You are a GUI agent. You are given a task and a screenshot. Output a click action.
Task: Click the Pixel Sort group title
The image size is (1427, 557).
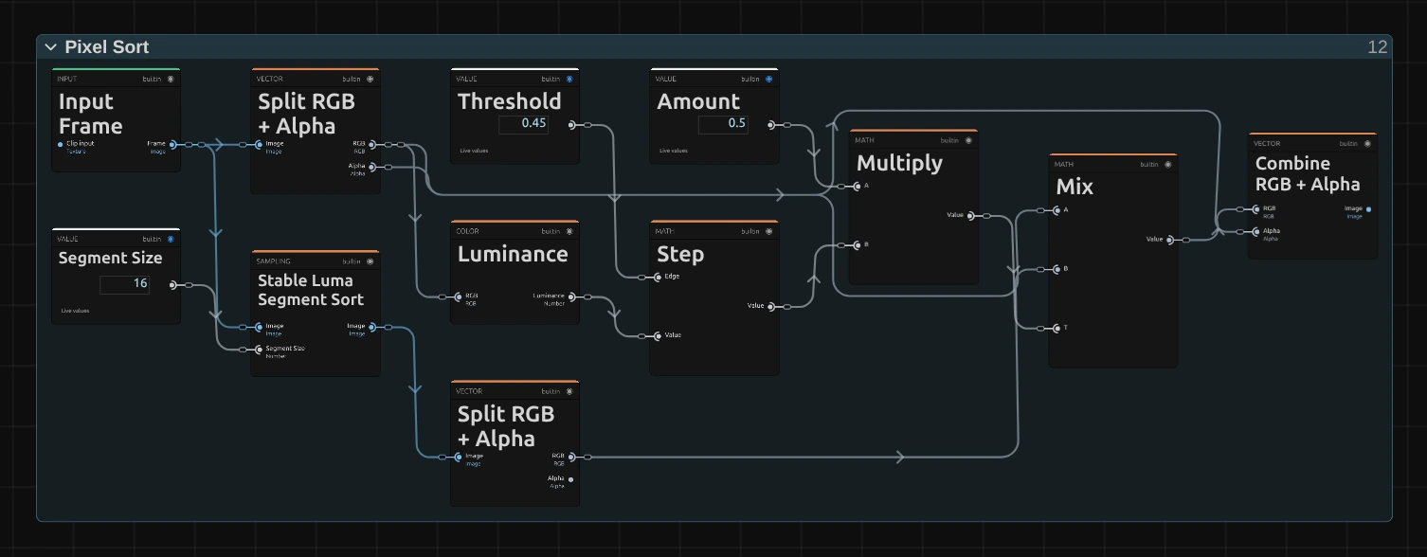click(x=107, y=46)
